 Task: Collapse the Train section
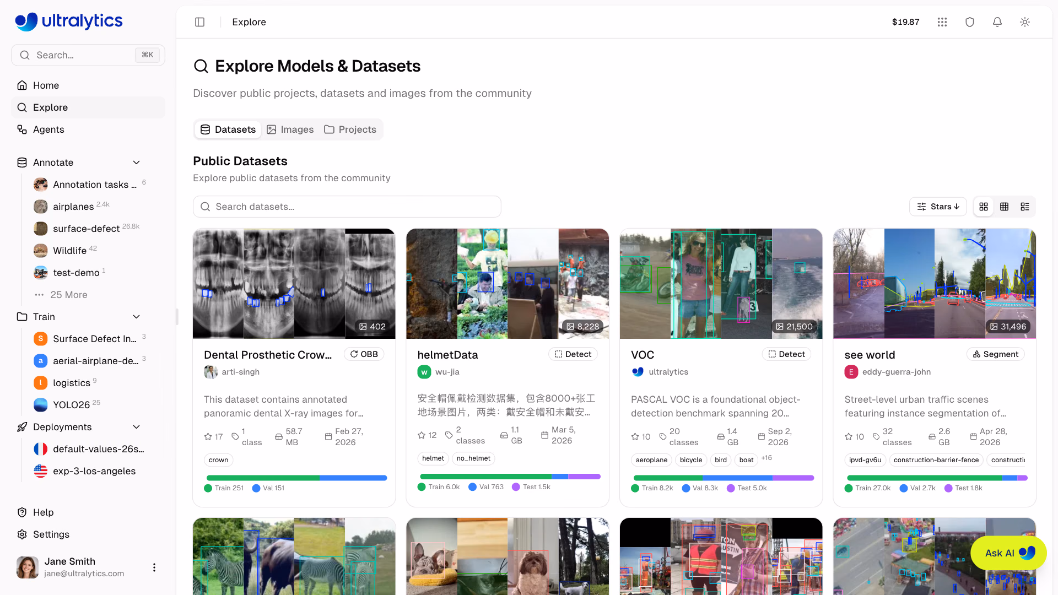(x=137, y=317)
